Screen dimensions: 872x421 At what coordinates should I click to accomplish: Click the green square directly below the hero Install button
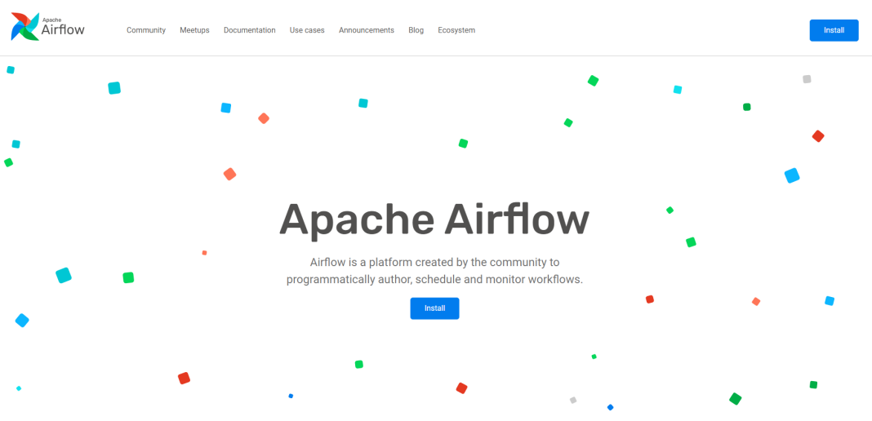point(359,364)
